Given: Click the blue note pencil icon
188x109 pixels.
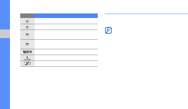Looking at the screenshot, I should [x=108, y=31].
